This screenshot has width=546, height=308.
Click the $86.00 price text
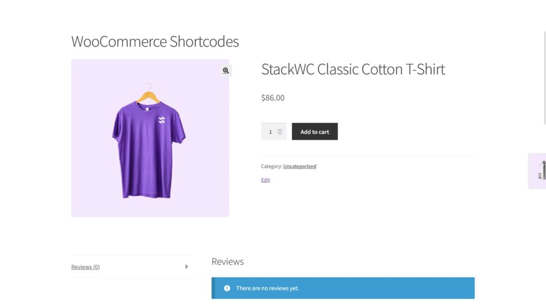coord(273,98)
